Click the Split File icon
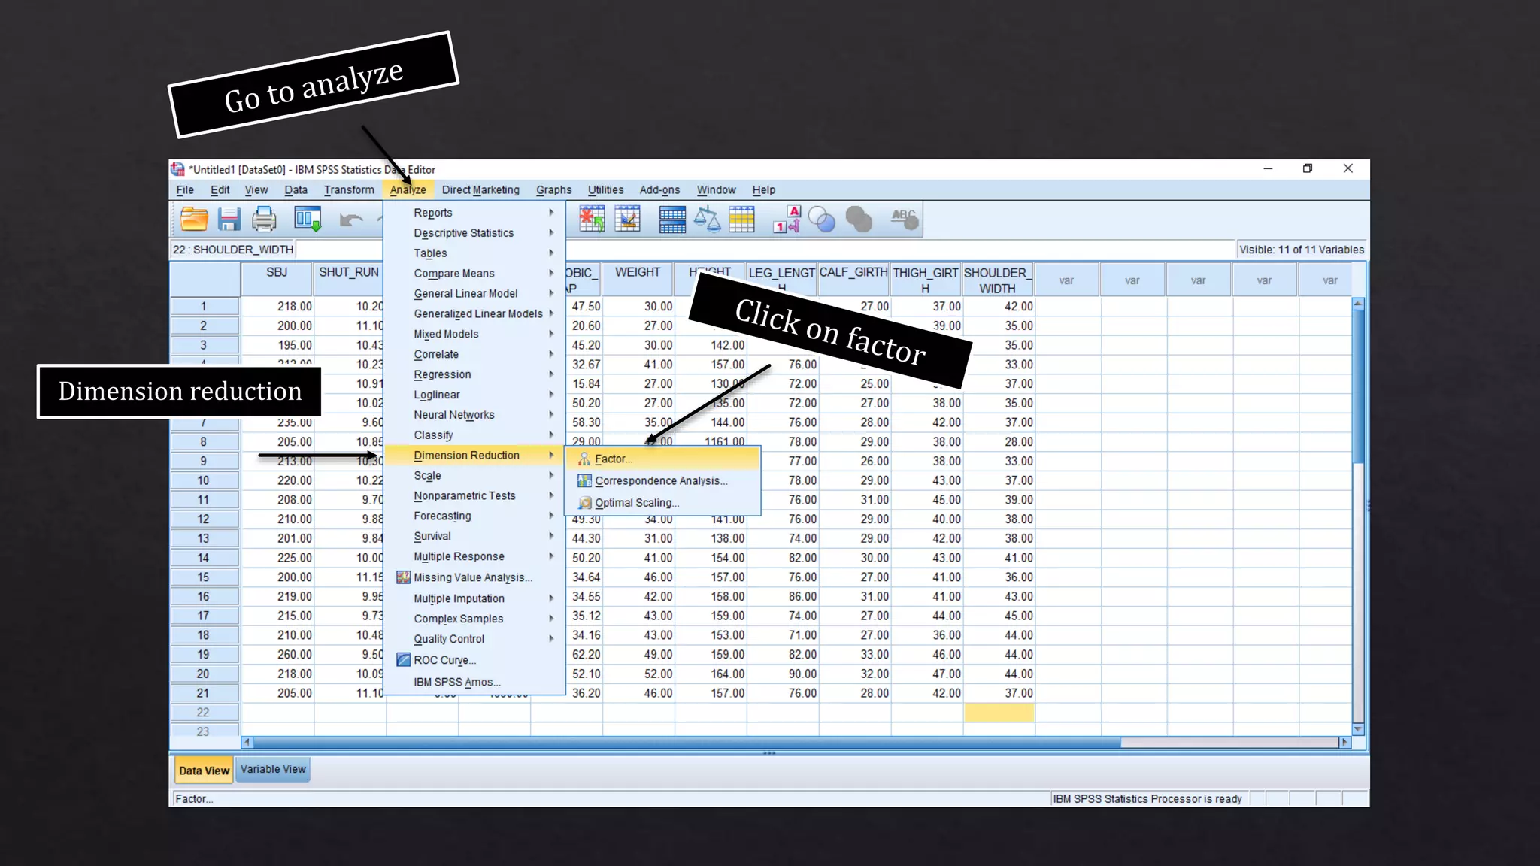The image size is (1540, 866). click(x=671, y=220)
